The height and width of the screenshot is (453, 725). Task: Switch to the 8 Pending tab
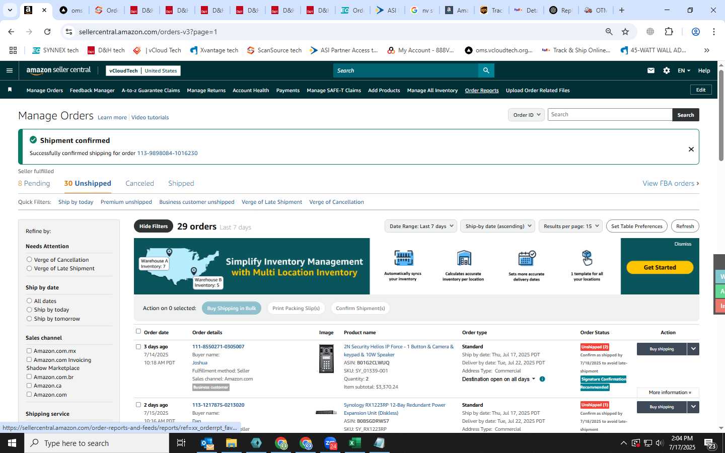[34, 183]
